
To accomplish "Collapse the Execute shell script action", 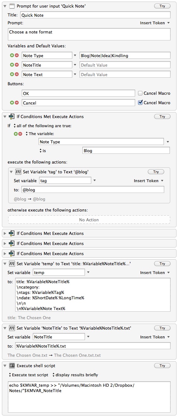I will [x=5, y=366].
